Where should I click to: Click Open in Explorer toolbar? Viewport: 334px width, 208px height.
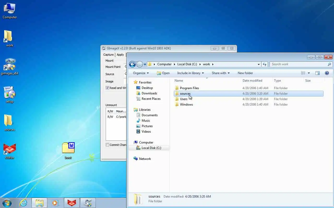coord(163,73)
